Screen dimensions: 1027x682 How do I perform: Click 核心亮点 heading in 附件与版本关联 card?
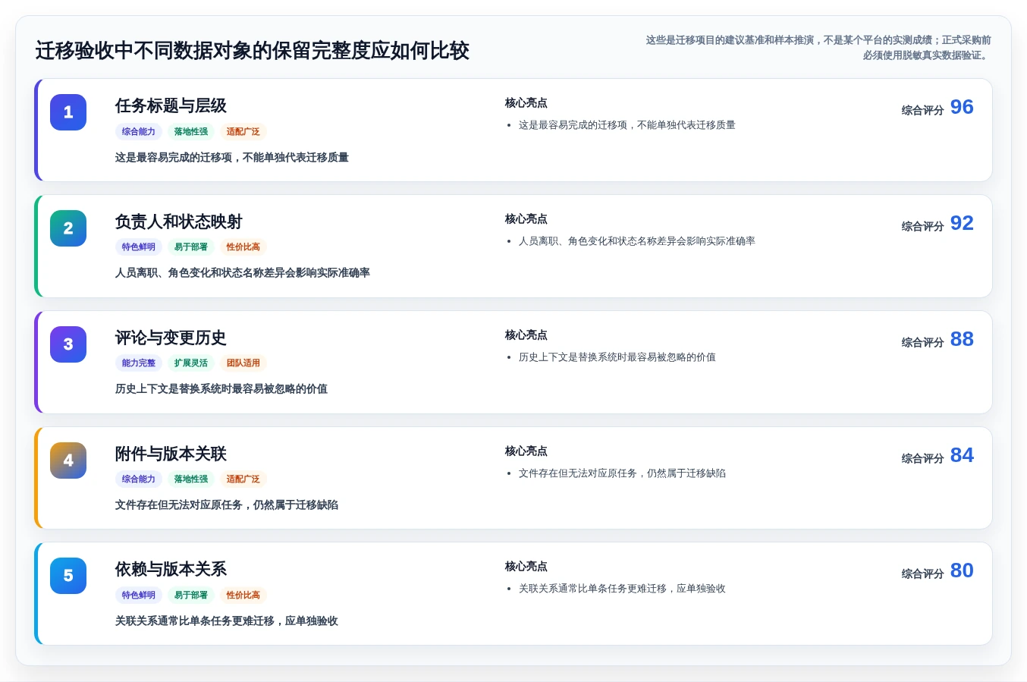526,451
